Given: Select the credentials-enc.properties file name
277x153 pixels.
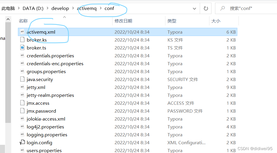Looking at the screenshot, I should tap(55, 64).
